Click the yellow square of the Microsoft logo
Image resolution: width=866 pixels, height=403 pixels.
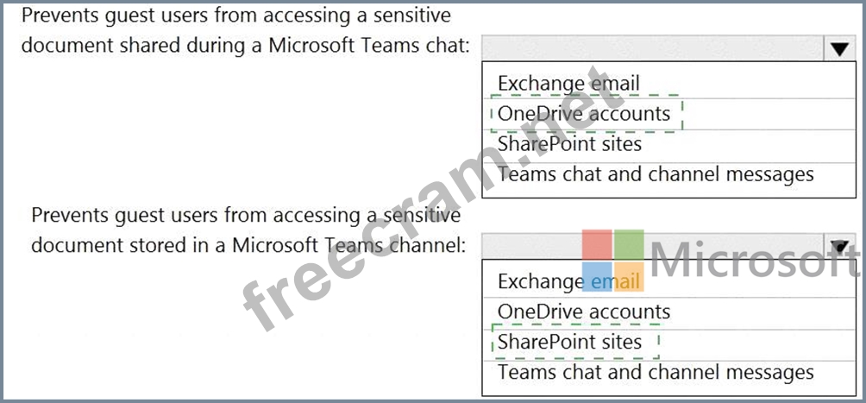click(630, 278)
